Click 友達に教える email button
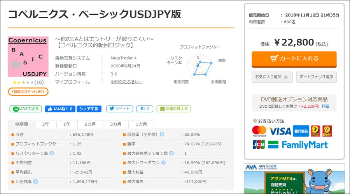 (x=174, y=109)
